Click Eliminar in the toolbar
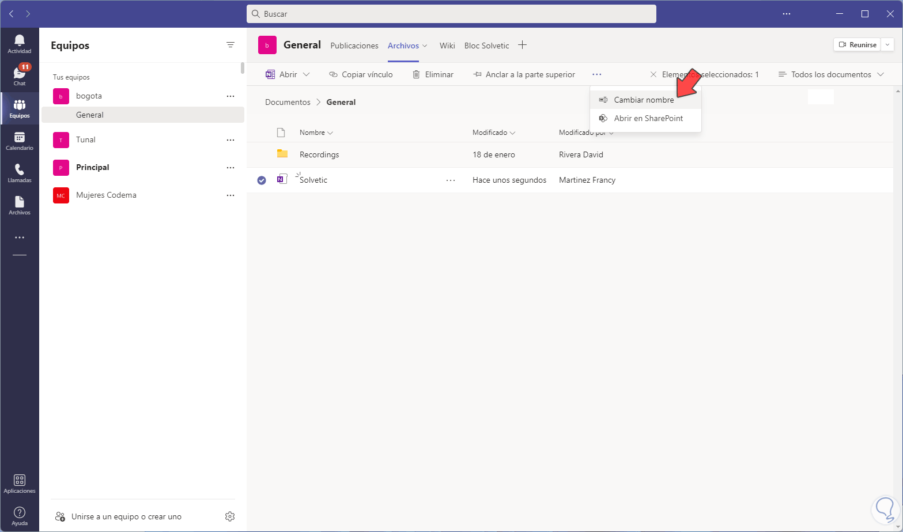The image size is (903, 532). pyautogui.click(x=433, y=74)
